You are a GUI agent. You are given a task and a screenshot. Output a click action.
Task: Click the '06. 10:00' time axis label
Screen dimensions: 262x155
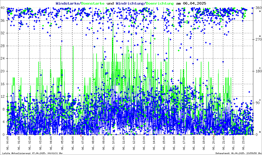coord(114,143)
